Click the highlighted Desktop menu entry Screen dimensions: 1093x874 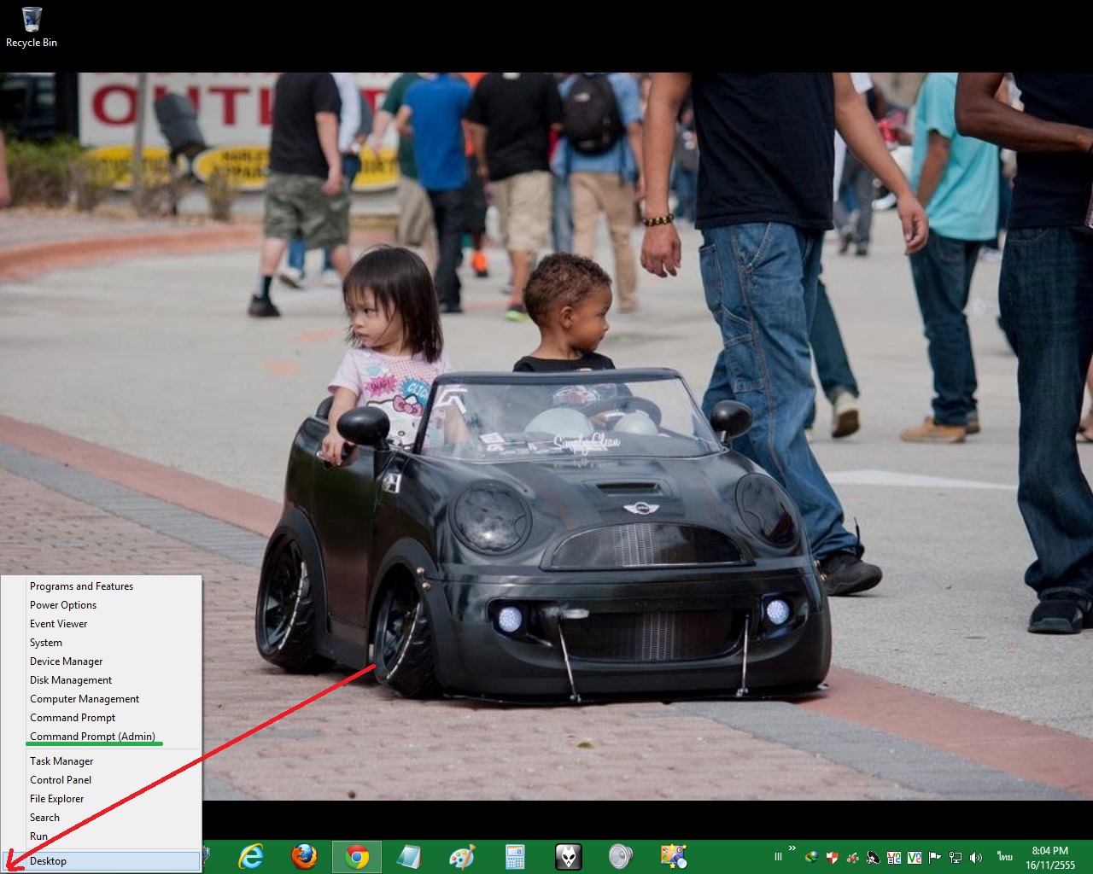tap(101, 861)
